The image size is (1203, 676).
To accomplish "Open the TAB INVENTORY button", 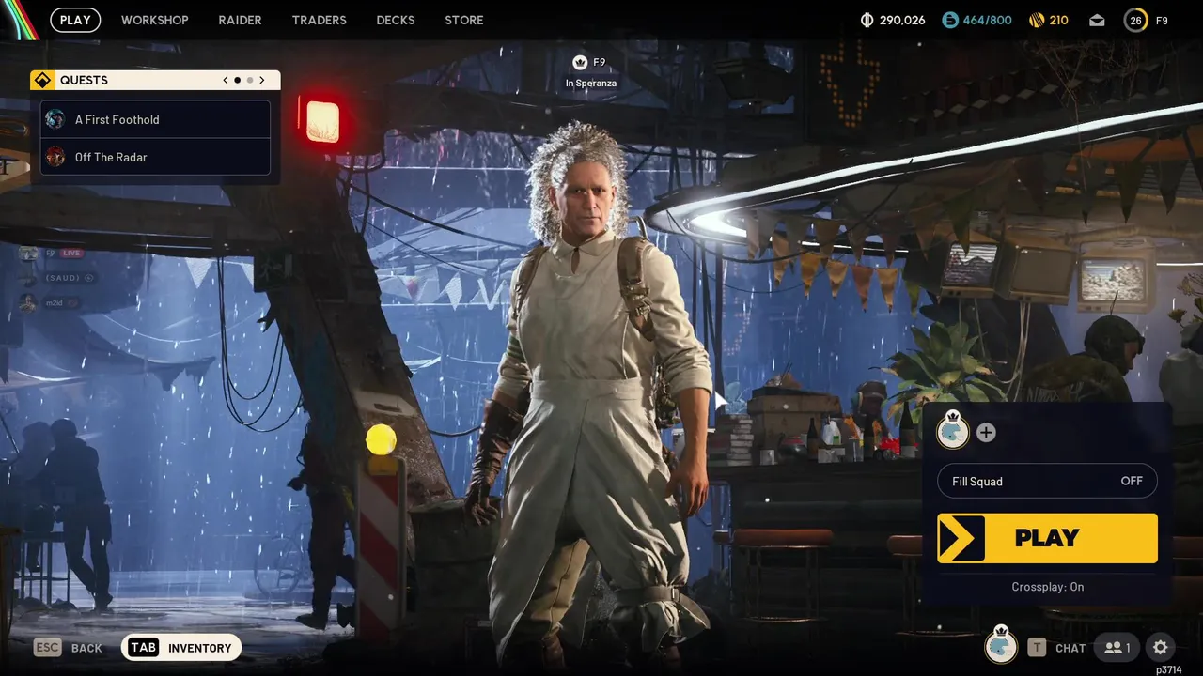I will pos(181,648).
